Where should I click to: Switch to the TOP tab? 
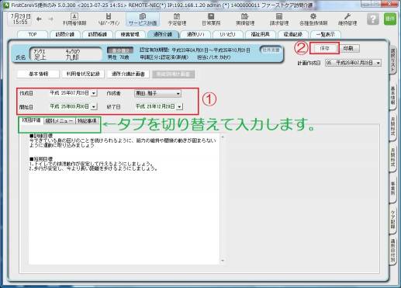coord(33,34)
